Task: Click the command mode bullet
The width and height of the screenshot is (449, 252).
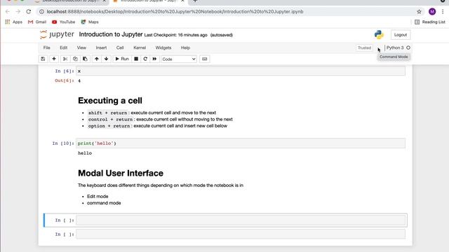Action: [x=104, y=203]
